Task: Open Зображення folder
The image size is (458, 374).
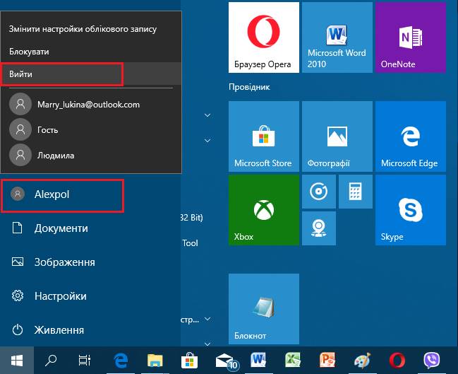Action: pyautogui.click(x=90, y=262)
